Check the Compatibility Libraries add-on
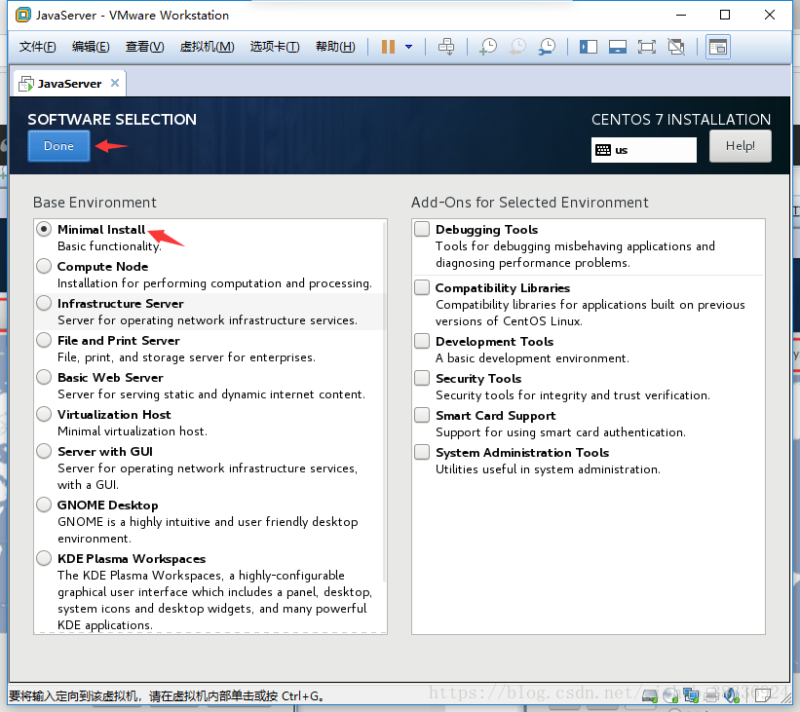Screen dimensions: 800x712 pyautogui.click(x=422, y=287)
